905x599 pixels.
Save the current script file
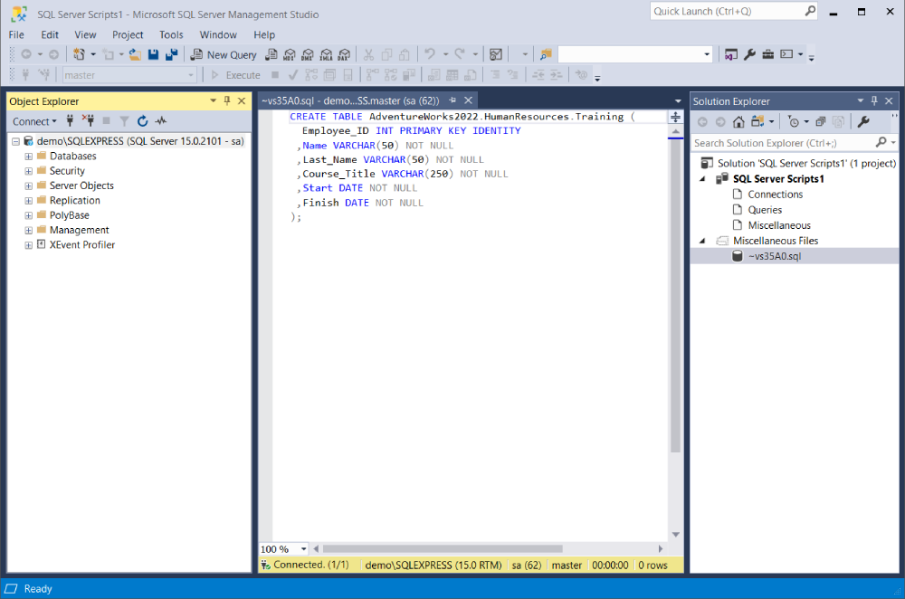point(153,54)
